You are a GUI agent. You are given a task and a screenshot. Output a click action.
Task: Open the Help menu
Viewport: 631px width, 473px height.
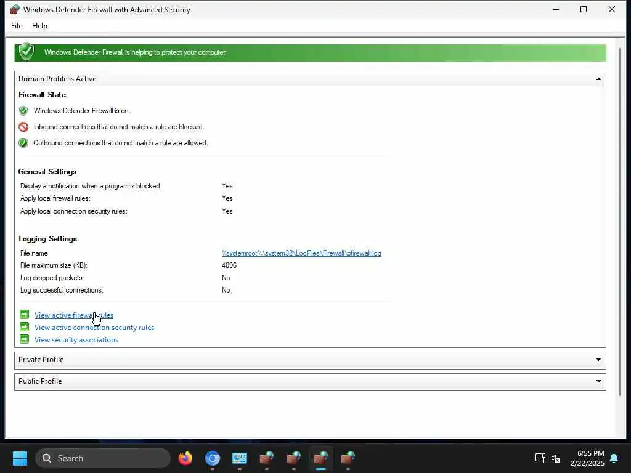[x=39, y=26]
